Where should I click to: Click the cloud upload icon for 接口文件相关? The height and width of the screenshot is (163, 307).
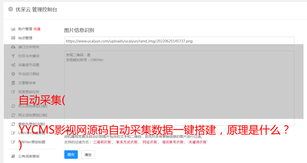pos(13,47)
